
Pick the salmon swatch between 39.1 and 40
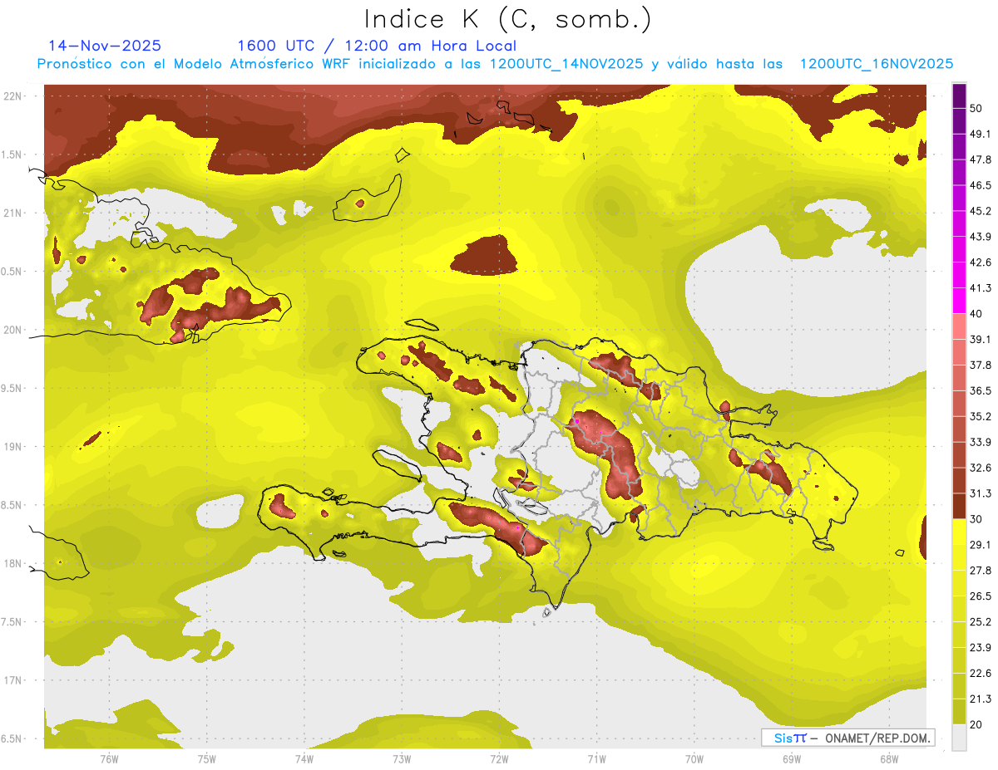pos(959,326)
